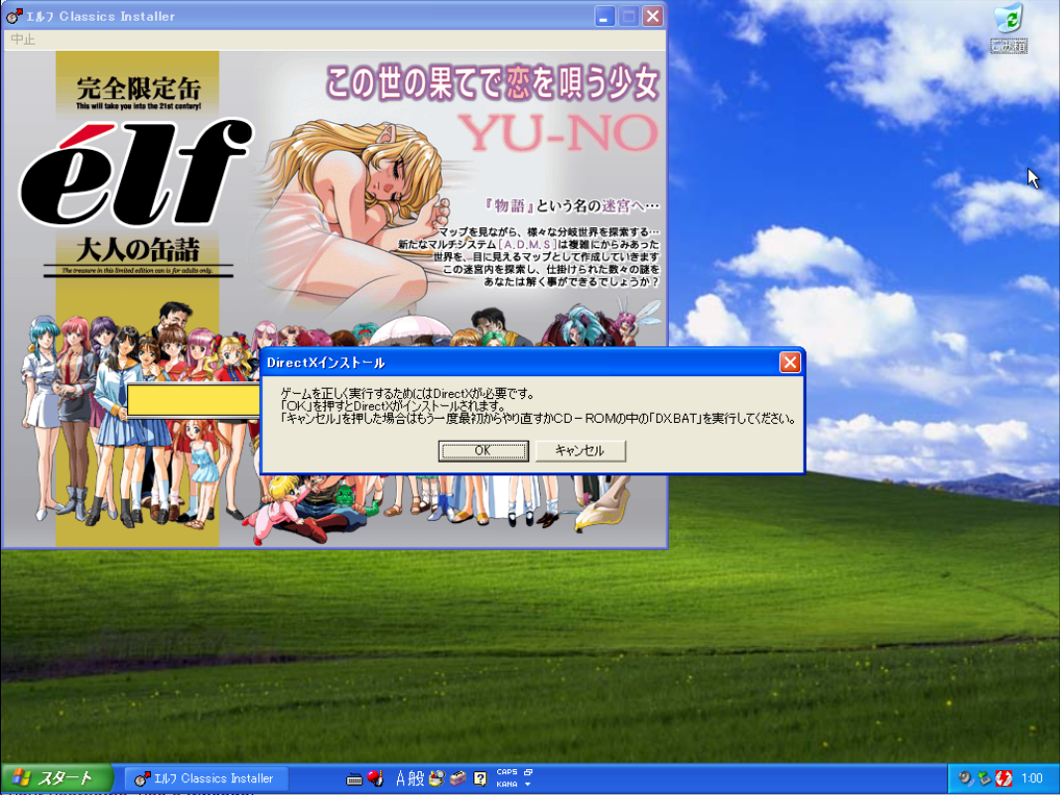Click the IME help question mark icon
The image size is (1060, 795).
point(480,778)
